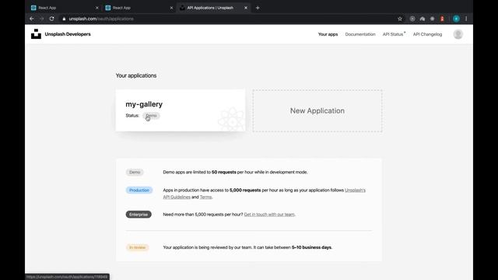This screenshot has height=280, width=498.
Task: Click the Your applications heading
Action: tap(136, 75)
